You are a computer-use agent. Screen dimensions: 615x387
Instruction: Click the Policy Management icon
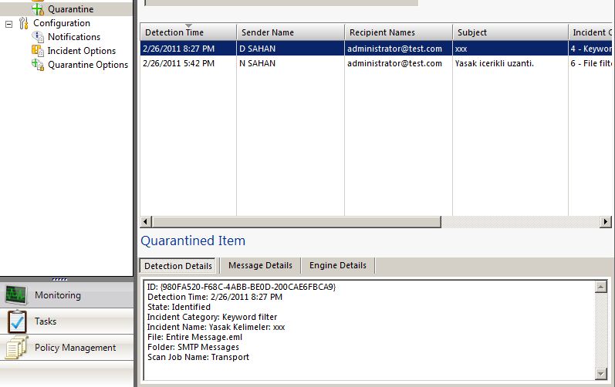[17, 348]
